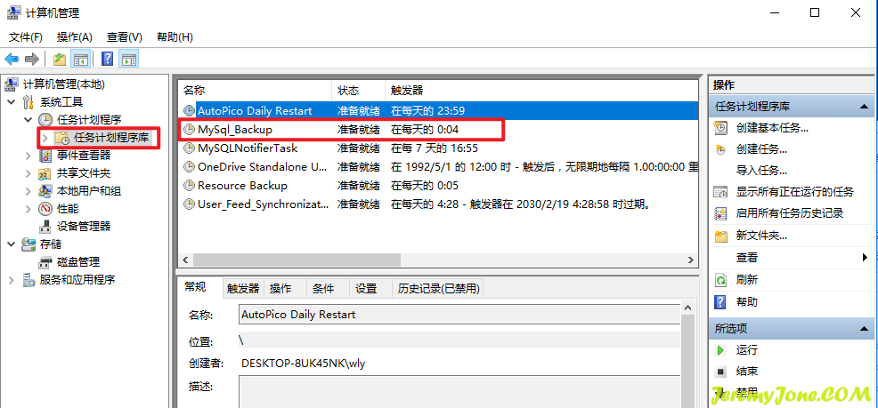Click the 描述 description text box
This screenshot has height=408, width=878.
[459, 392]
